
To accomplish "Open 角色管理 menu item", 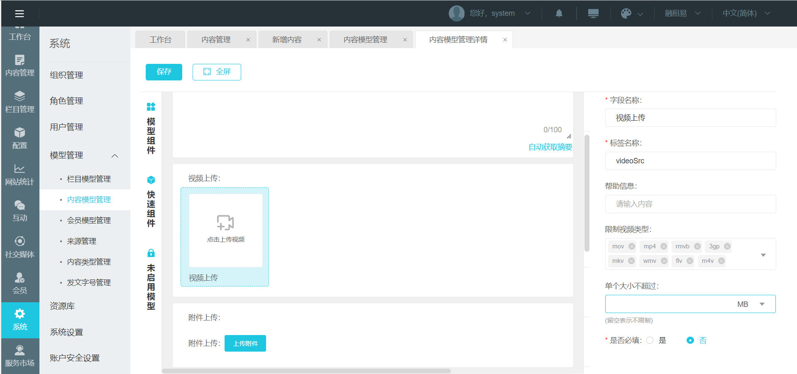I will coord(66,101).
